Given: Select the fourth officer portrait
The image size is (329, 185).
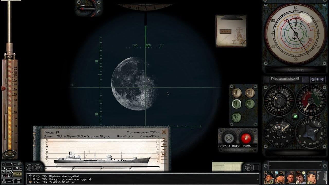Looking at the screenshot, I should (x=301, y=177).
